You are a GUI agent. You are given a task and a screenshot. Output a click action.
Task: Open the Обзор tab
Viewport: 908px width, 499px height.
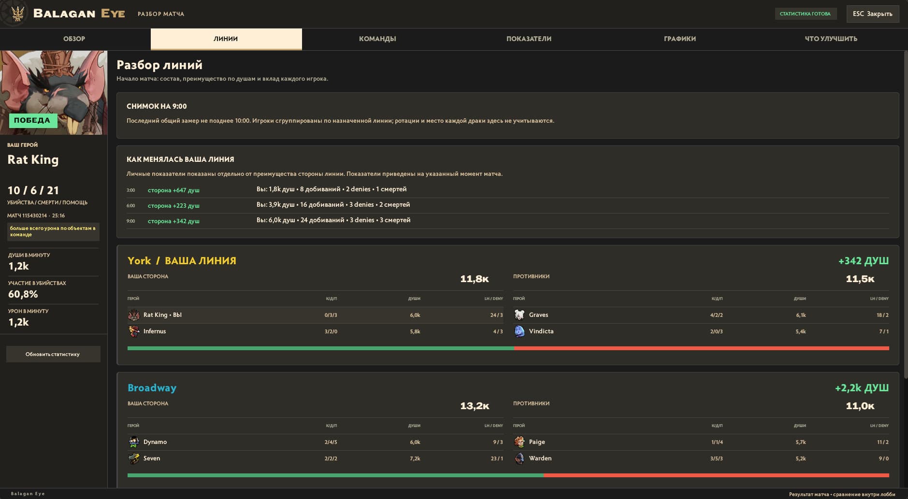click(74, 39)
